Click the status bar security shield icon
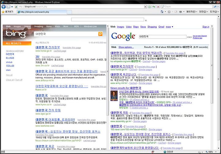The height and width of the screenshot is (154, 221). coord(153,152)
